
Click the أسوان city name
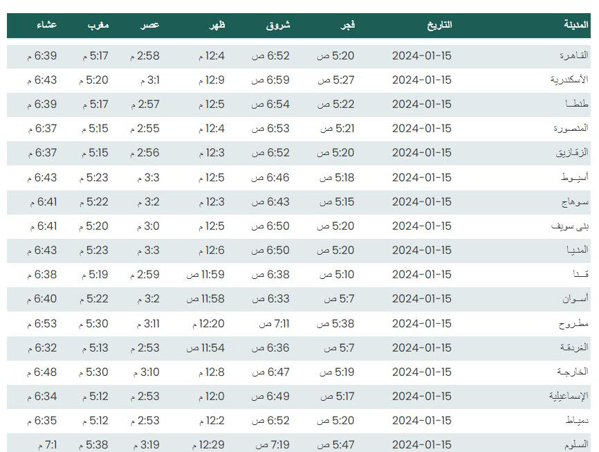tap(575, 298)
